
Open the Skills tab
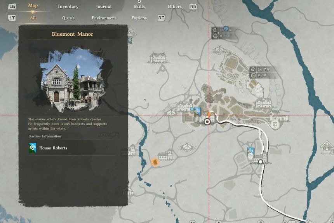coord(139,7)
